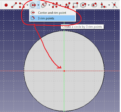
Task: Select the Create ellipse tool
Action: [44, 5]
